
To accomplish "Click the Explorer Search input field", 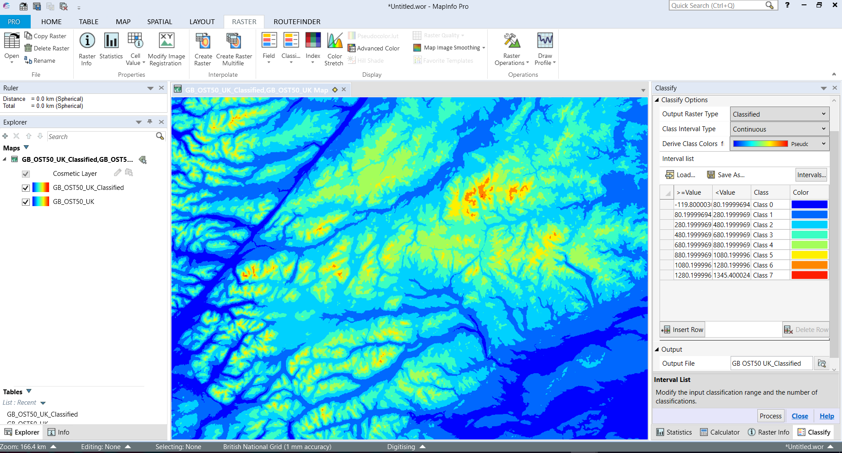I will (101, 137).
